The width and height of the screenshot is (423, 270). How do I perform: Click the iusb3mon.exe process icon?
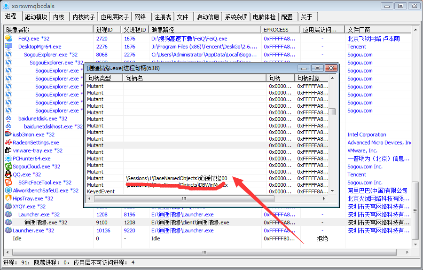8,134
